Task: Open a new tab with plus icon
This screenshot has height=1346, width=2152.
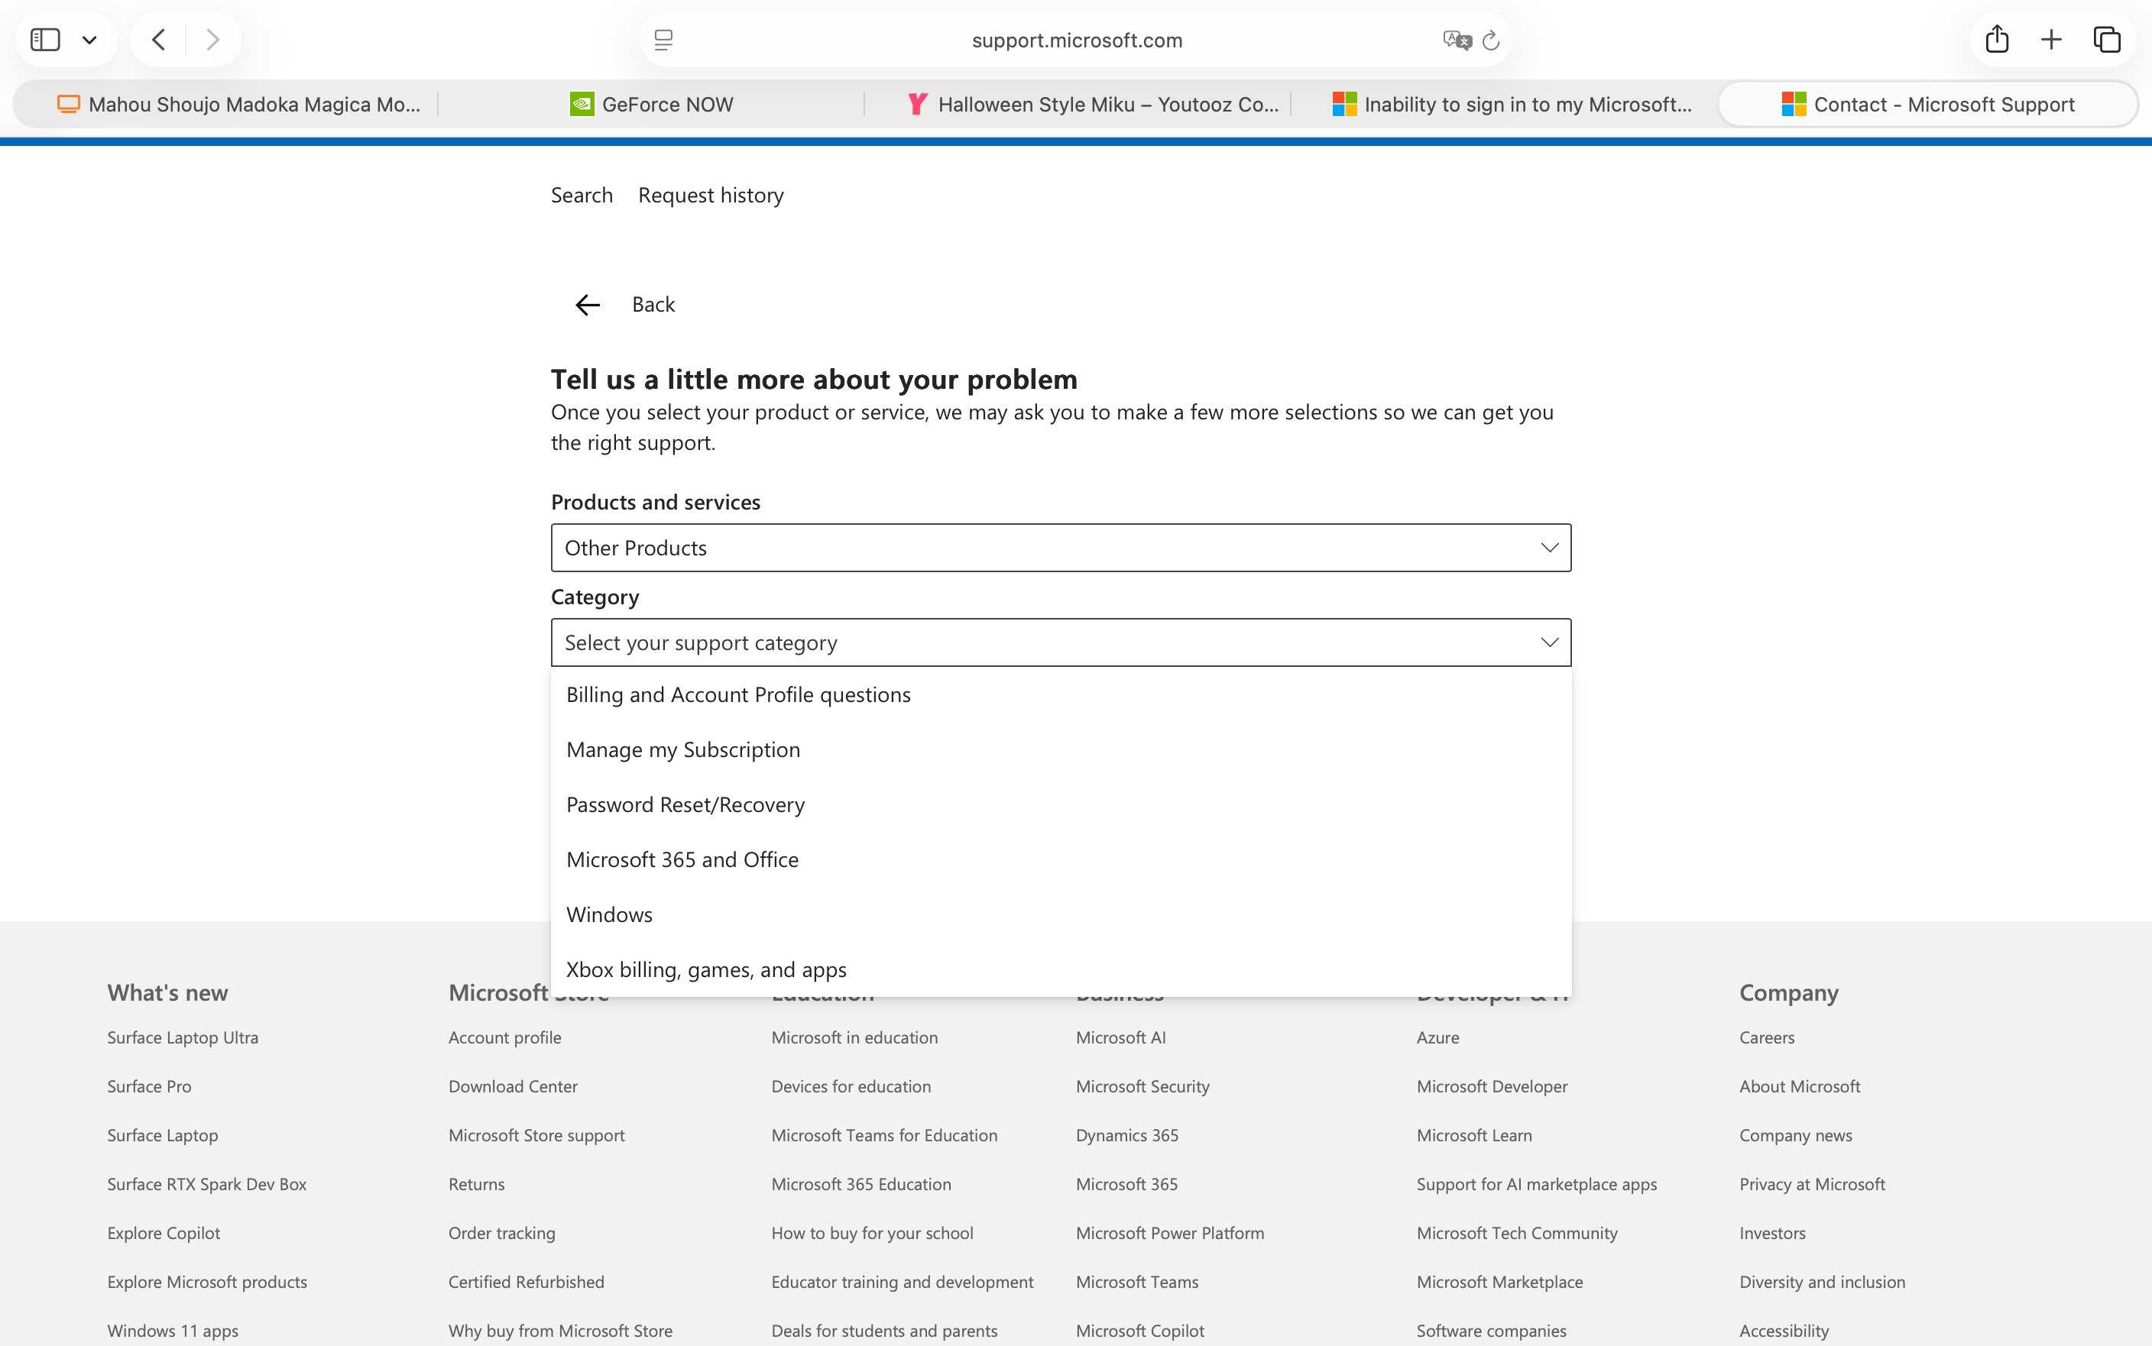Action: point(2051,40)
